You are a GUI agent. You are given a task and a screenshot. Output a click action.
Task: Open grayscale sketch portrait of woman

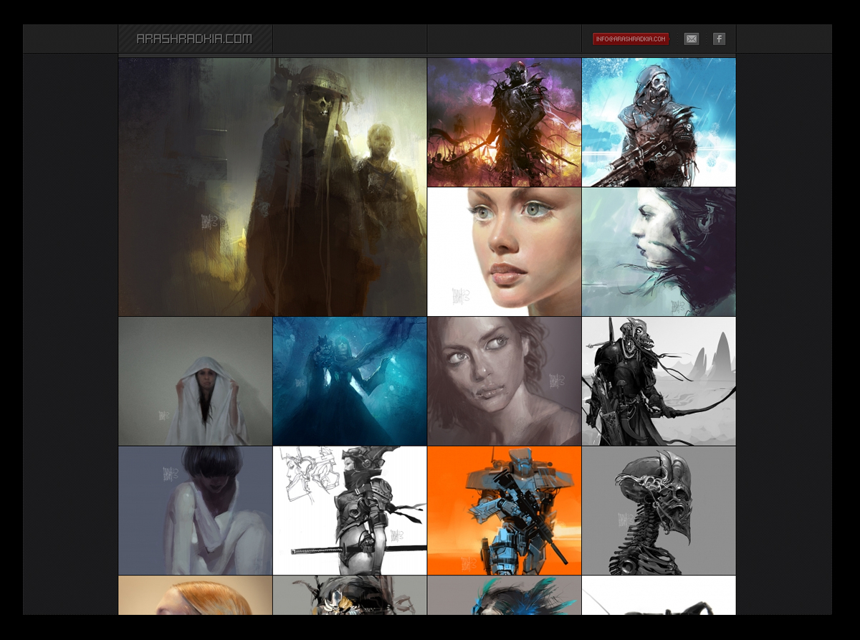[504, 381]
